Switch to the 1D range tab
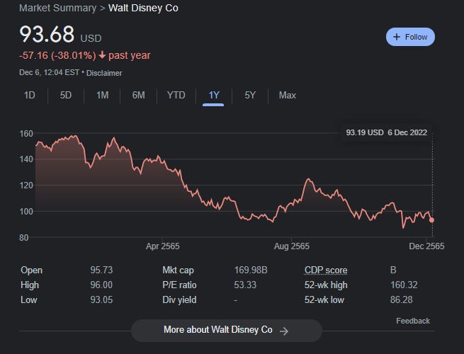Viewport: 464px width, 354px height. tap(30, 96)
